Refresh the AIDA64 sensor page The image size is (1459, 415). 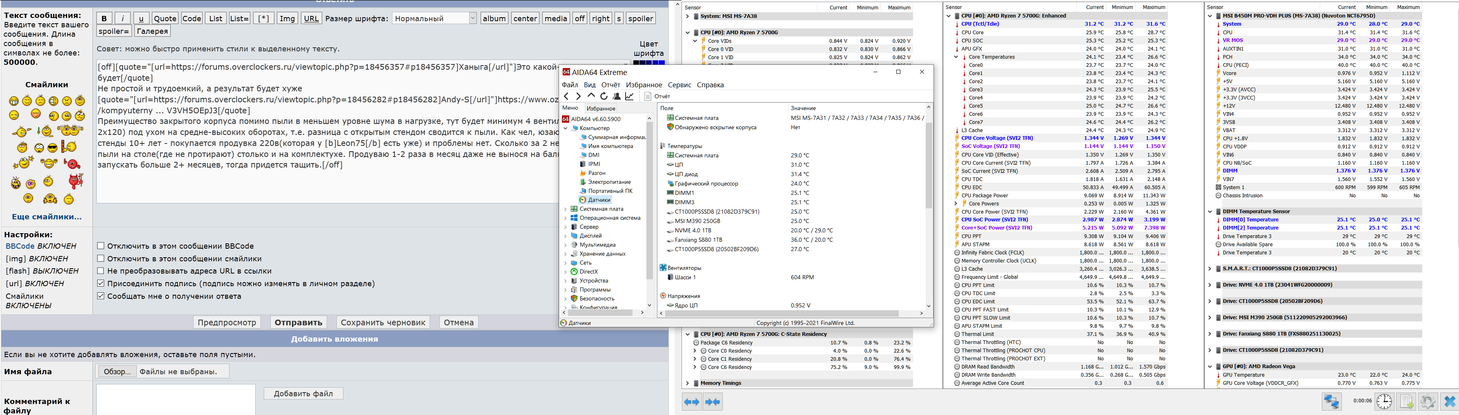[x=604, y=96]
